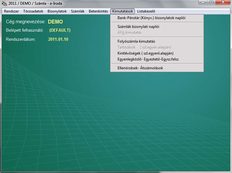The height and width of the screenshot is (173, 232).
Task: Open Folyószámla kimutatás report
Action: 136,41
